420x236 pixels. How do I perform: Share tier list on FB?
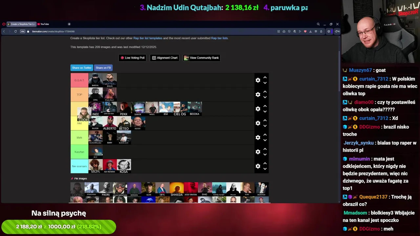(x=103, y=68)
